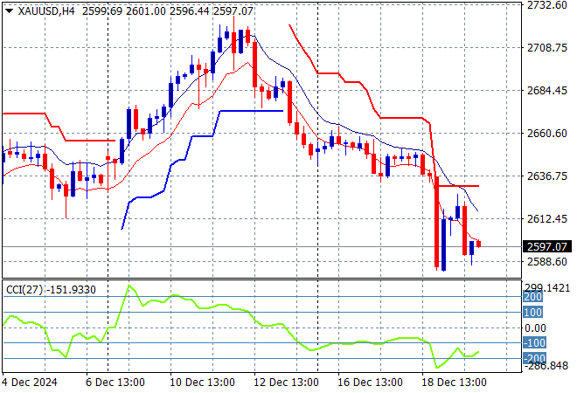The height and width of the screenshot is (393, 577).
Task: Click the CCI 200 level label
Action: coord(532,297)
